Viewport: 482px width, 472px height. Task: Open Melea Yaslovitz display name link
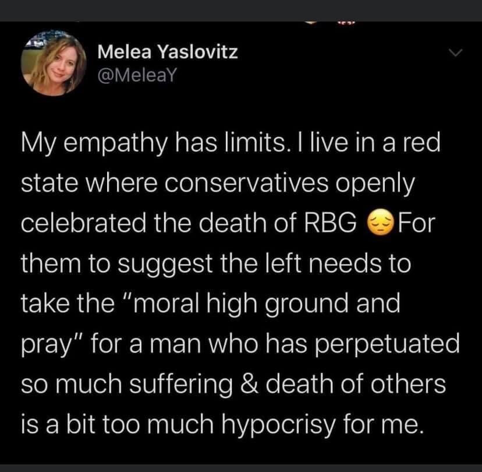click(x=168, y=52)
